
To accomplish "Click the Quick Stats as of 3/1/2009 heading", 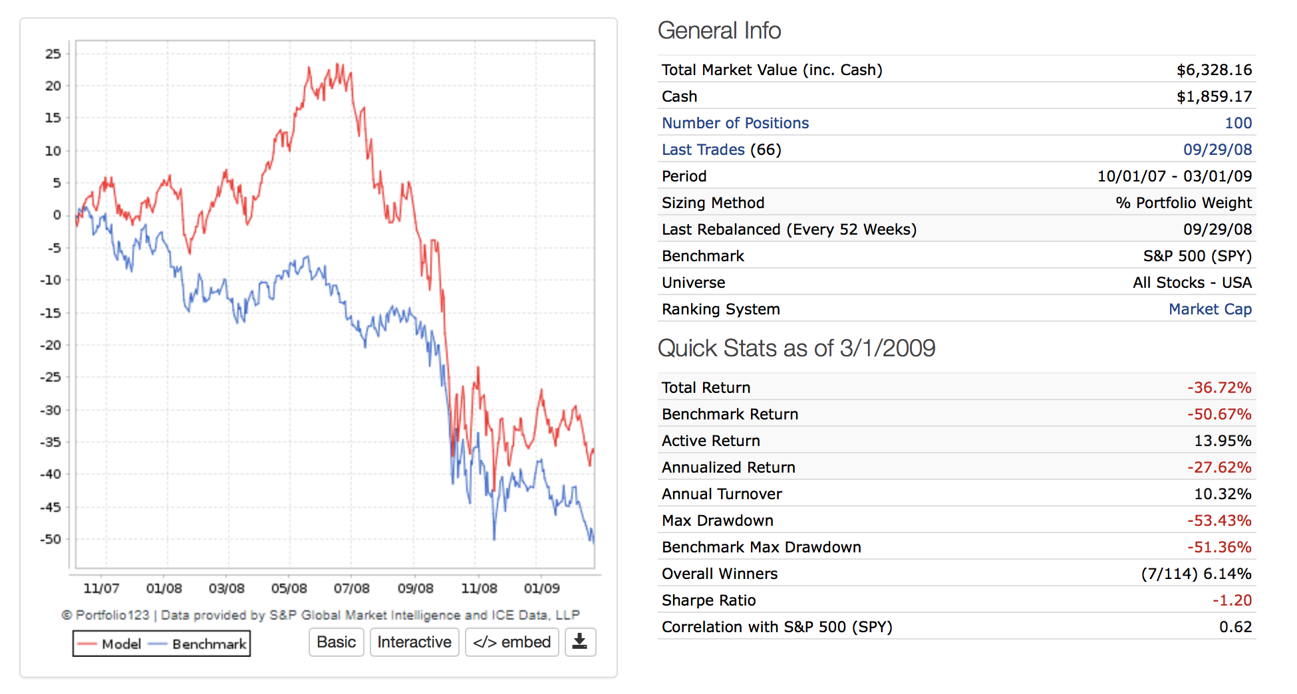I will click(796, 348).
